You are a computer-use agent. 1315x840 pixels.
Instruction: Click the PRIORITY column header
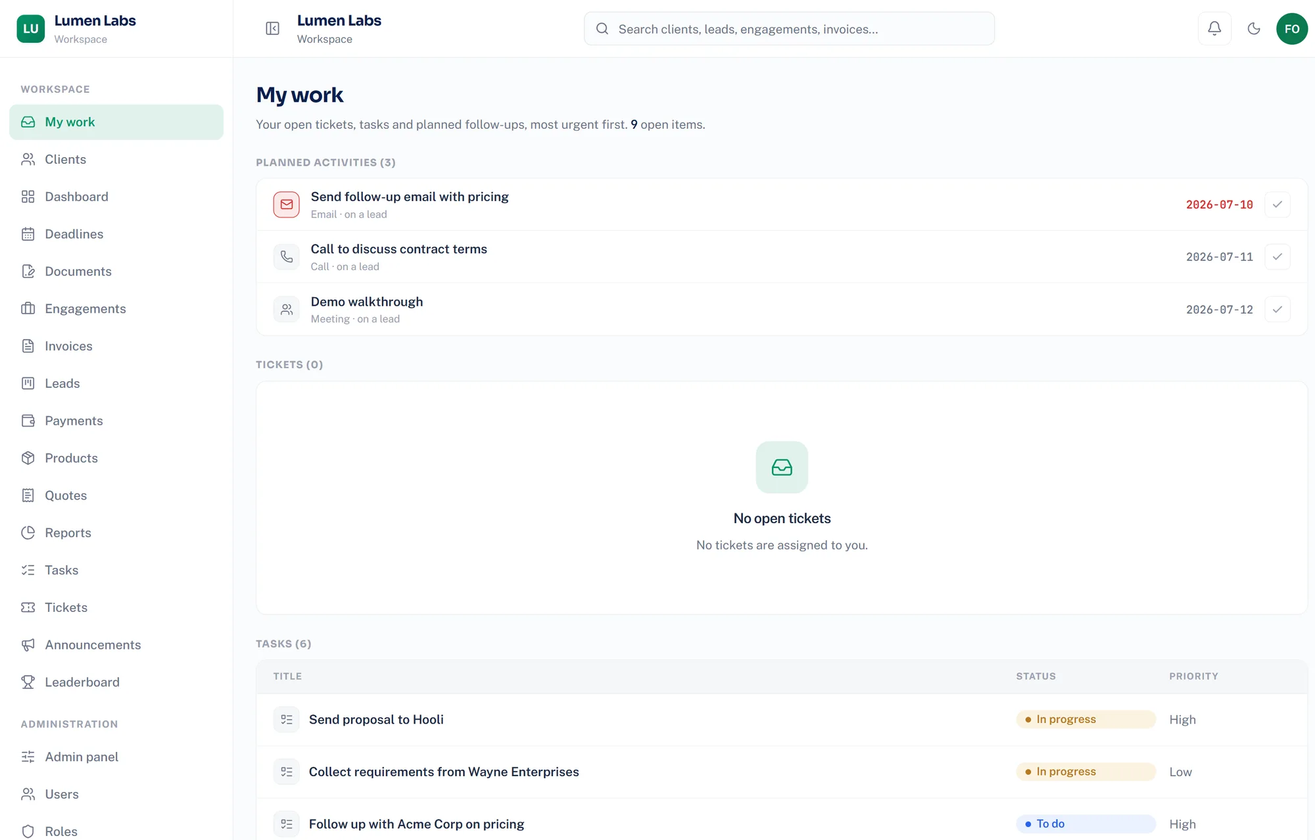click(1193, 676)
